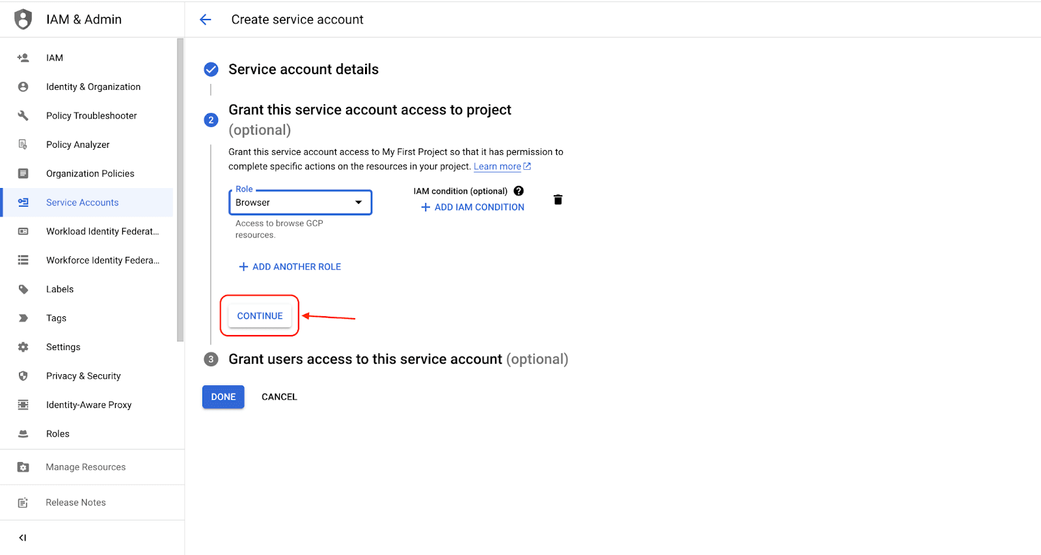Image resolution: width=1041 pixels, height=555 pixels.
Task: Click the CANCEL button
Action: pyautogui.click(x=279, y=397)
